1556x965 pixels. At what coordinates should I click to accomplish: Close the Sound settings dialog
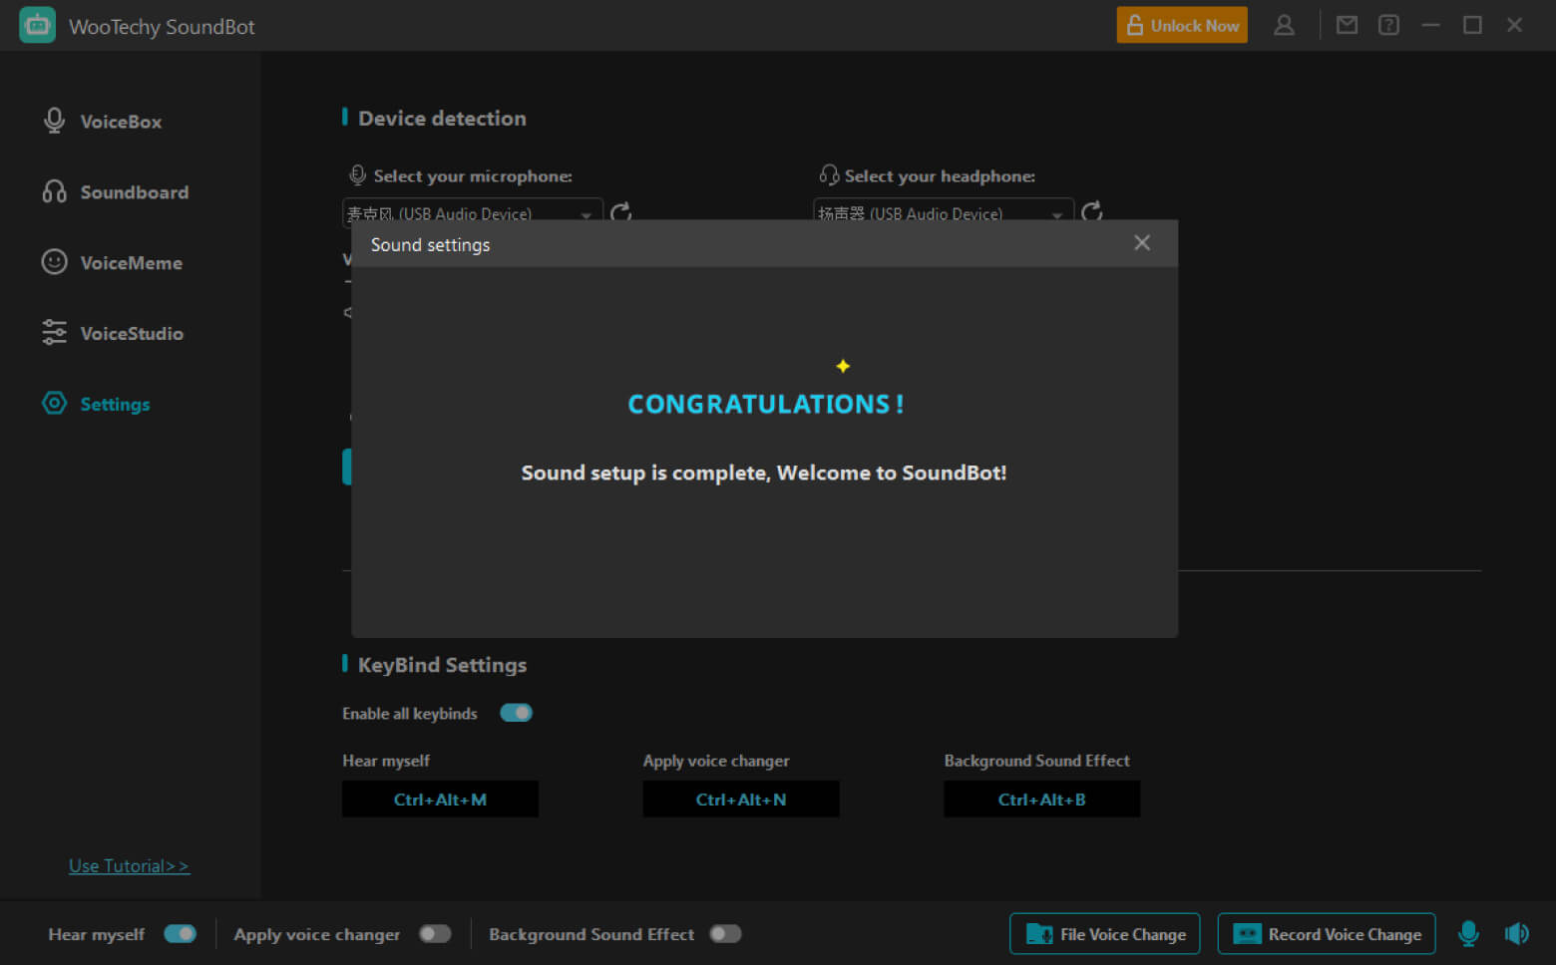[1142, 243]
